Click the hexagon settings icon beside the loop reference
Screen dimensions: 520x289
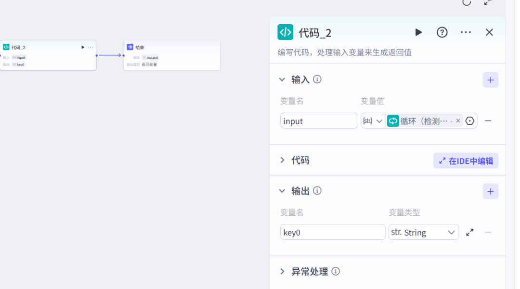[x=469, y=120]
